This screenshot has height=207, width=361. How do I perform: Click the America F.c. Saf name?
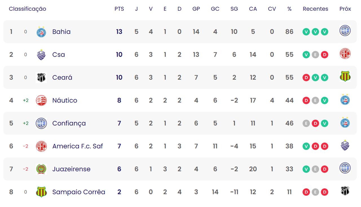(78, 146)
